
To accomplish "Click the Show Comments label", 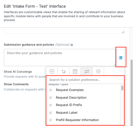I will pyautogui.click(x=16, y=84).
